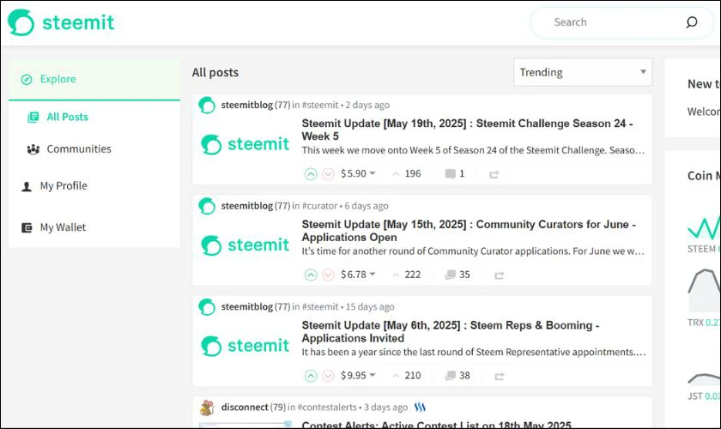721x429 pixels.
Task: Click the 'It has been a year' summary
Action: point(474,353)
